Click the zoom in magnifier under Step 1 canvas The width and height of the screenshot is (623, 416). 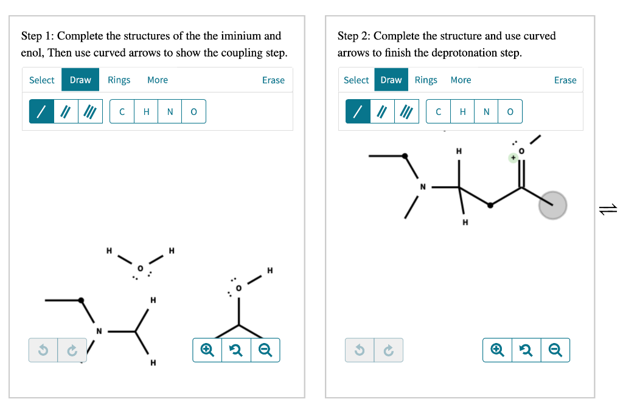pyautogui.click(x=207, y=350)
